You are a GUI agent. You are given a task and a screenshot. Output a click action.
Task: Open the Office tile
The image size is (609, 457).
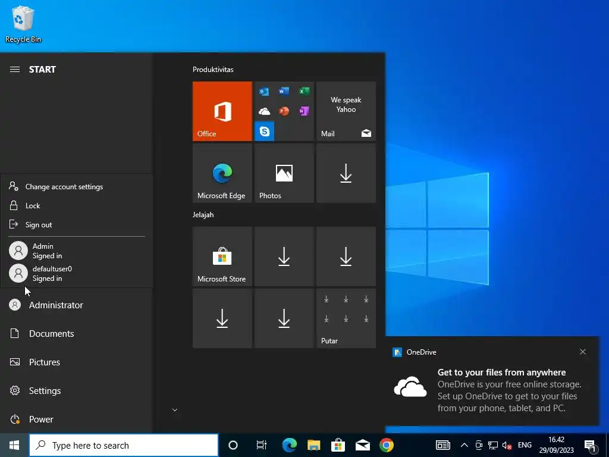click(x=222, y=111)
